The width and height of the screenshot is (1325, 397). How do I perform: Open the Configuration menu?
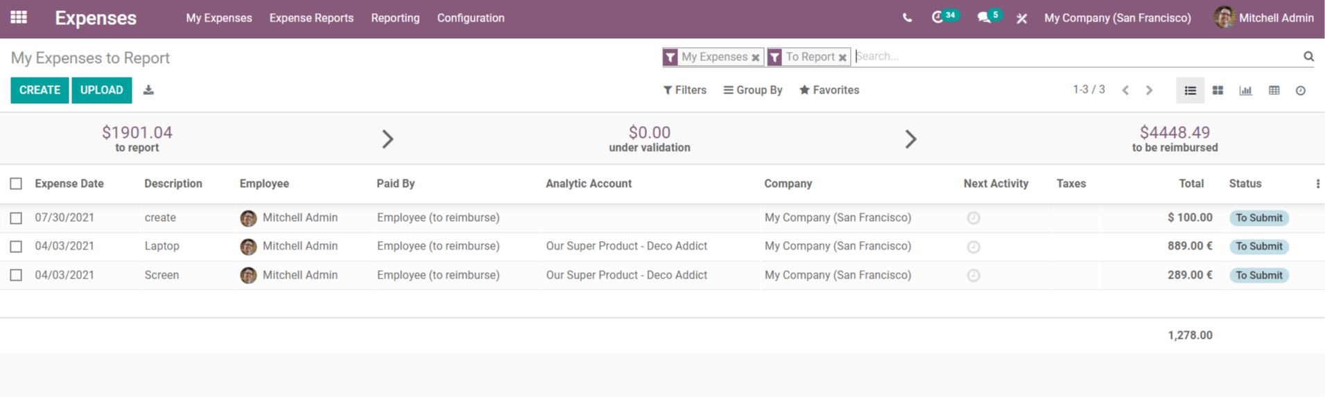point(470,18)
